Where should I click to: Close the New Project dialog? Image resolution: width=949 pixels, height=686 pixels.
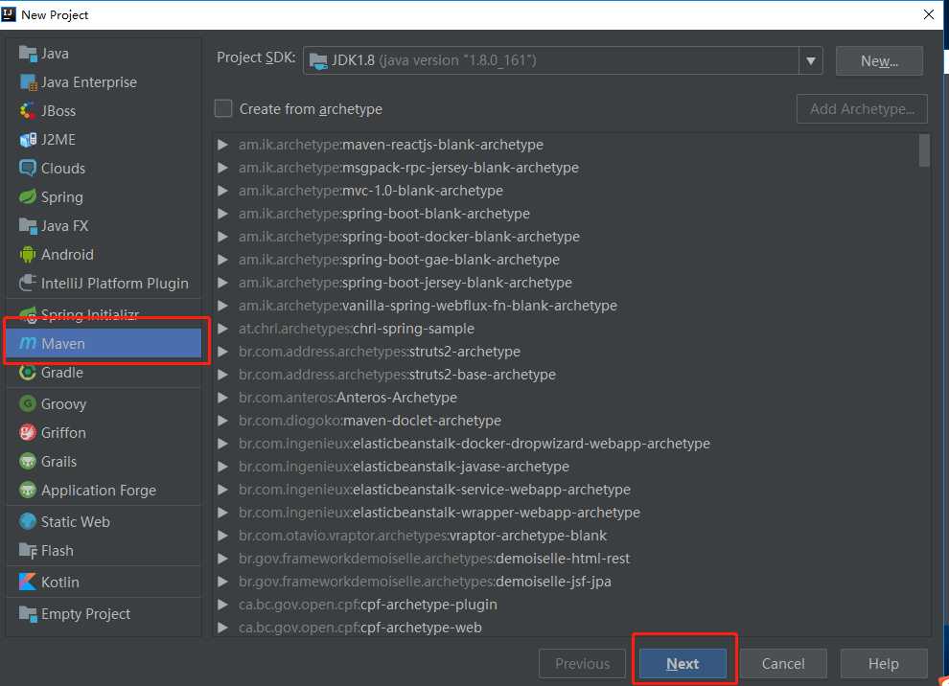pos(929,14)
